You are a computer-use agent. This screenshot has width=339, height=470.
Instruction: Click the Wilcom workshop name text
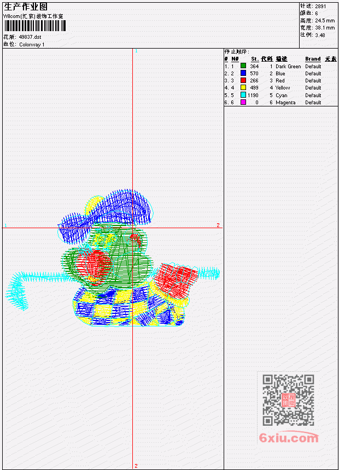pyautogui.click(x=33, y=16)
